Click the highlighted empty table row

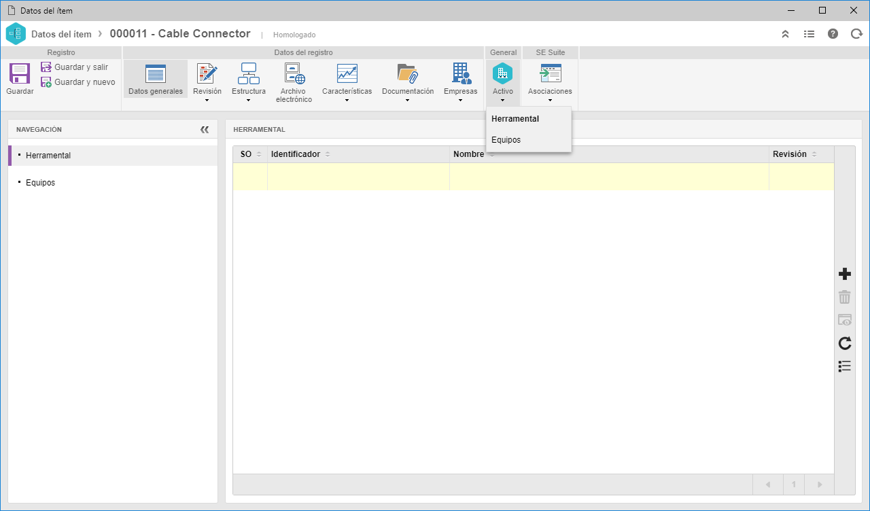(x=534, y=177)
